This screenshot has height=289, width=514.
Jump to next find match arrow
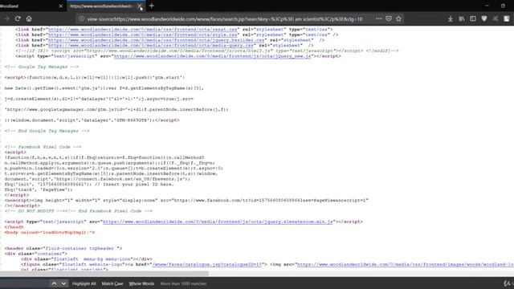coord(63,283)
